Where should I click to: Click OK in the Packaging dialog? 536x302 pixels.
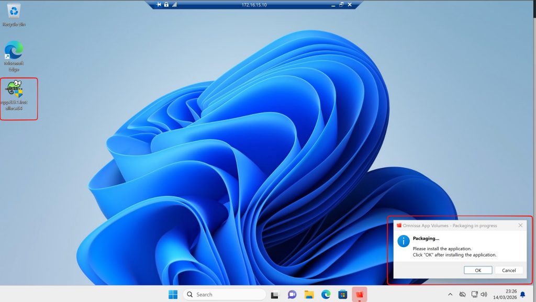(478, 270)
